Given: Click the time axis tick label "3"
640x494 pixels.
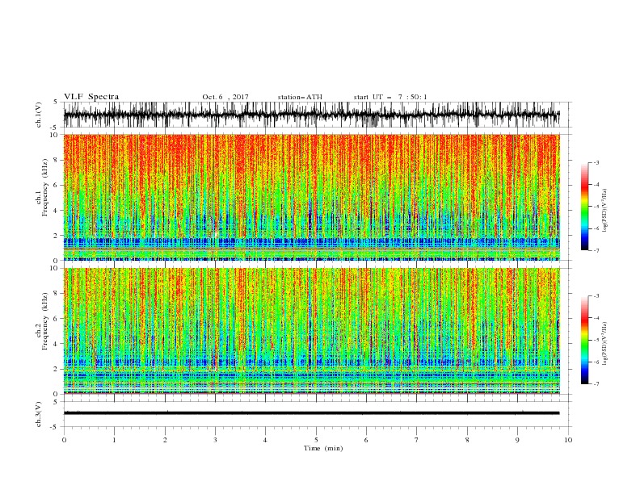Looking at the screenshot, I should coord(215,440).
